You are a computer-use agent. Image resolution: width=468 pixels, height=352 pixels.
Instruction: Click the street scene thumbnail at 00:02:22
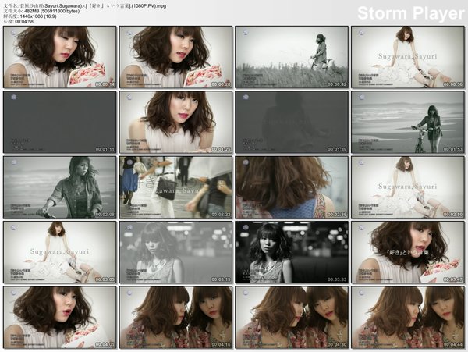point(175,187)
